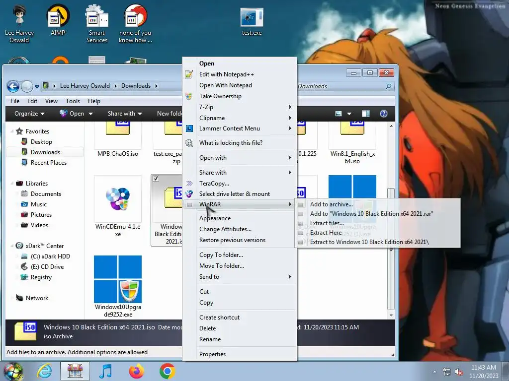
Task: Uncheck the Windows 10 Black Edition iso checkbox
Action: click(156, 178)
